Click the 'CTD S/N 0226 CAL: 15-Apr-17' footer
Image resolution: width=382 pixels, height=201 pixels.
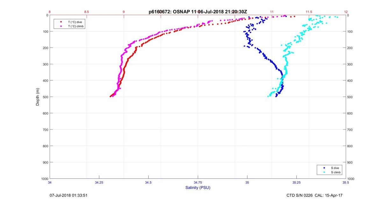click(315, 195)
